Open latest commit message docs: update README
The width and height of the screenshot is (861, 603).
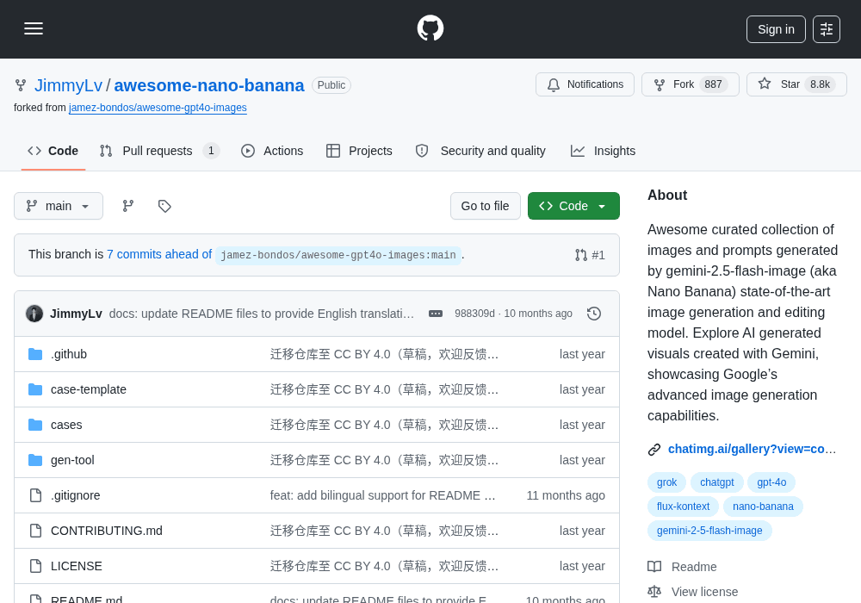262,314
